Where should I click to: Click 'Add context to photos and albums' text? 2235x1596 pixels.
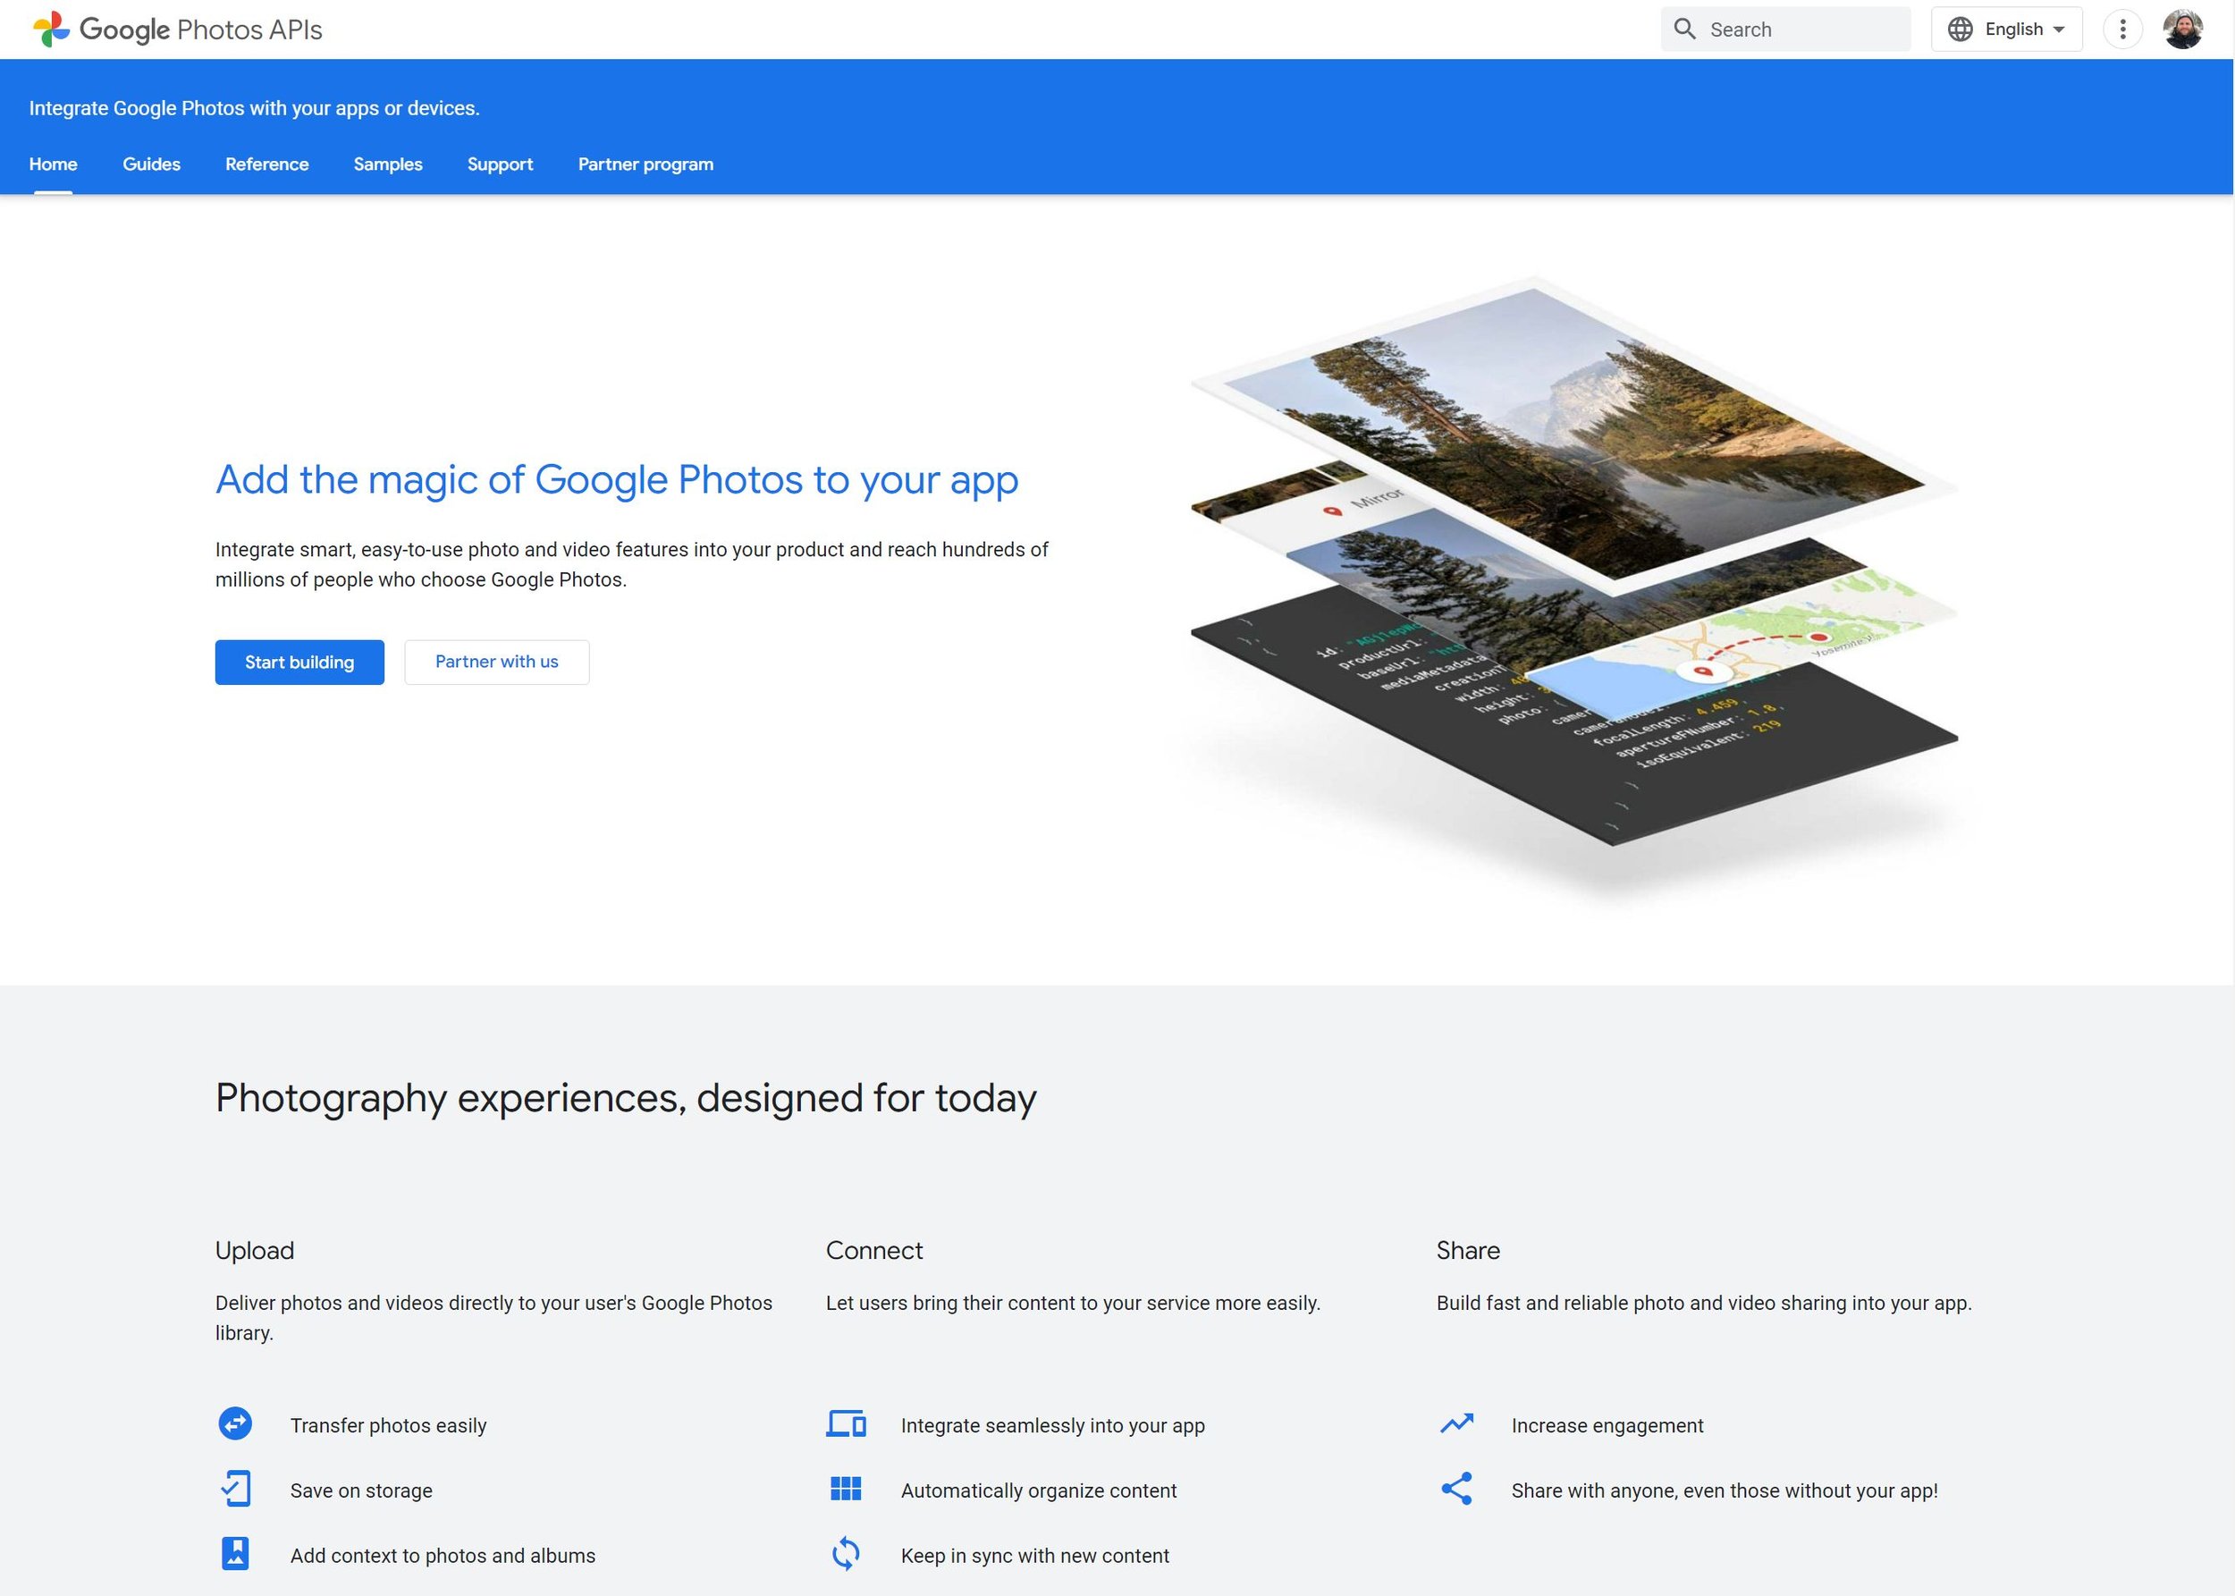[x=443, y=1555]
